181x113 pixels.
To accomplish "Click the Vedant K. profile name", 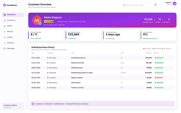I will (x=169, y=3).
